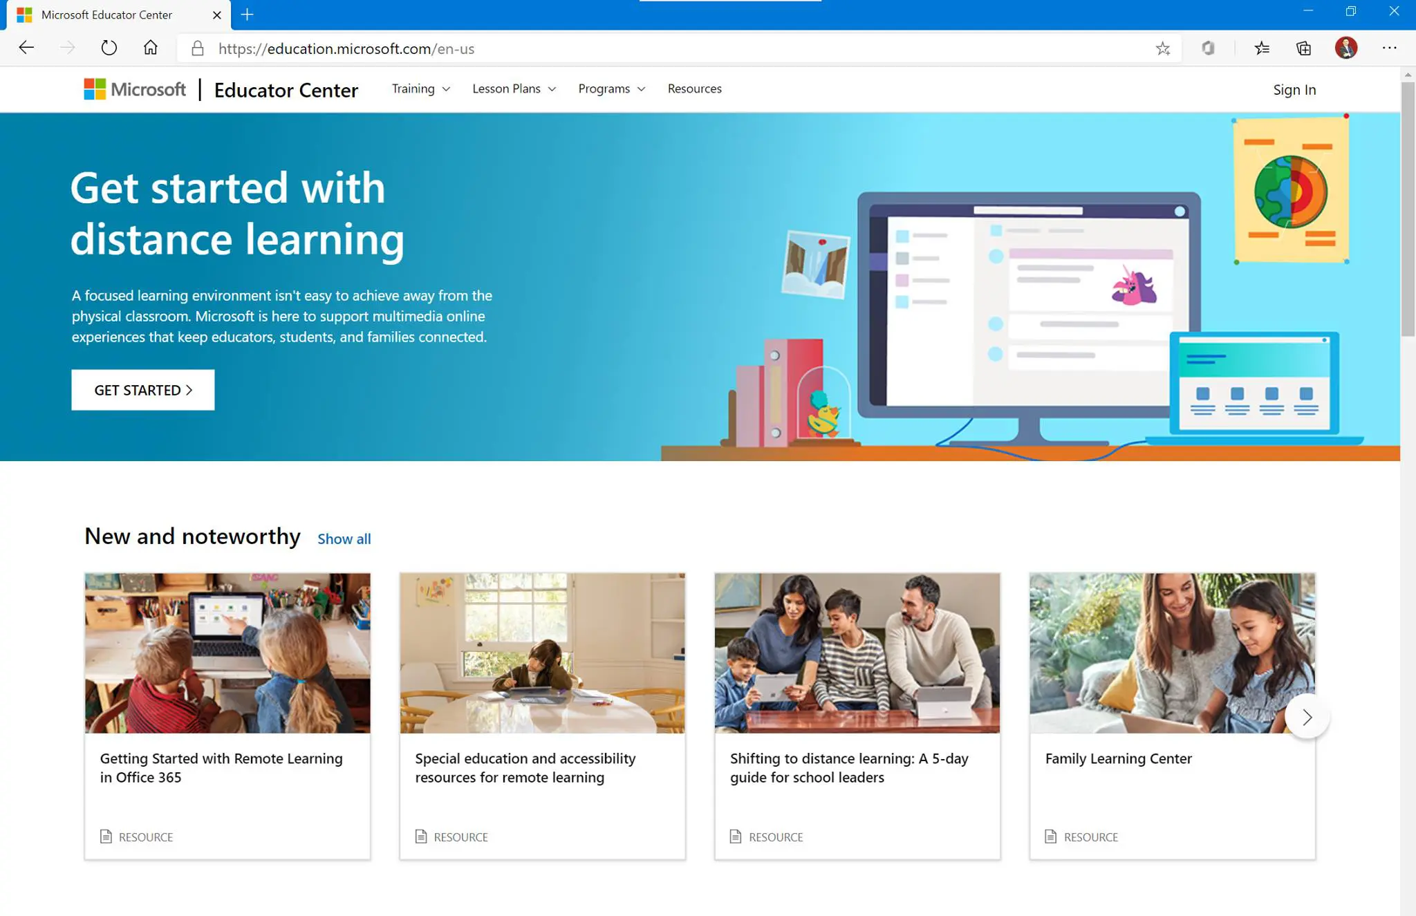
Task: Expand the Programs menu
Action: [611, 88]
